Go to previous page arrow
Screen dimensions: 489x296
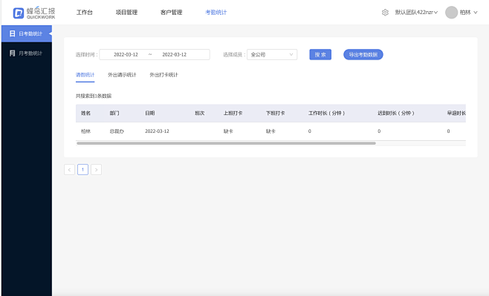[x=69, y=170]
